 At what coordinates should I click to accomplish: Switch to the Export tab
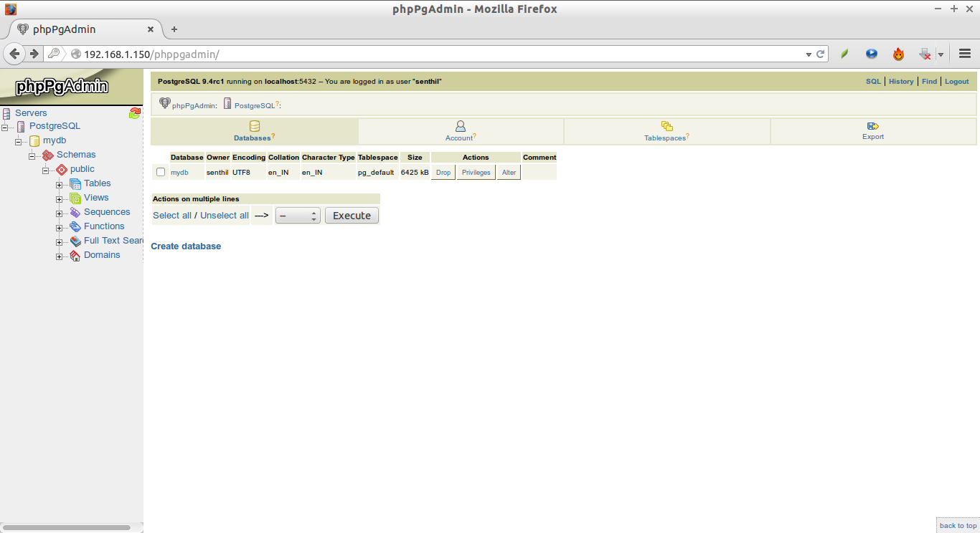click(x=873, y=131)
